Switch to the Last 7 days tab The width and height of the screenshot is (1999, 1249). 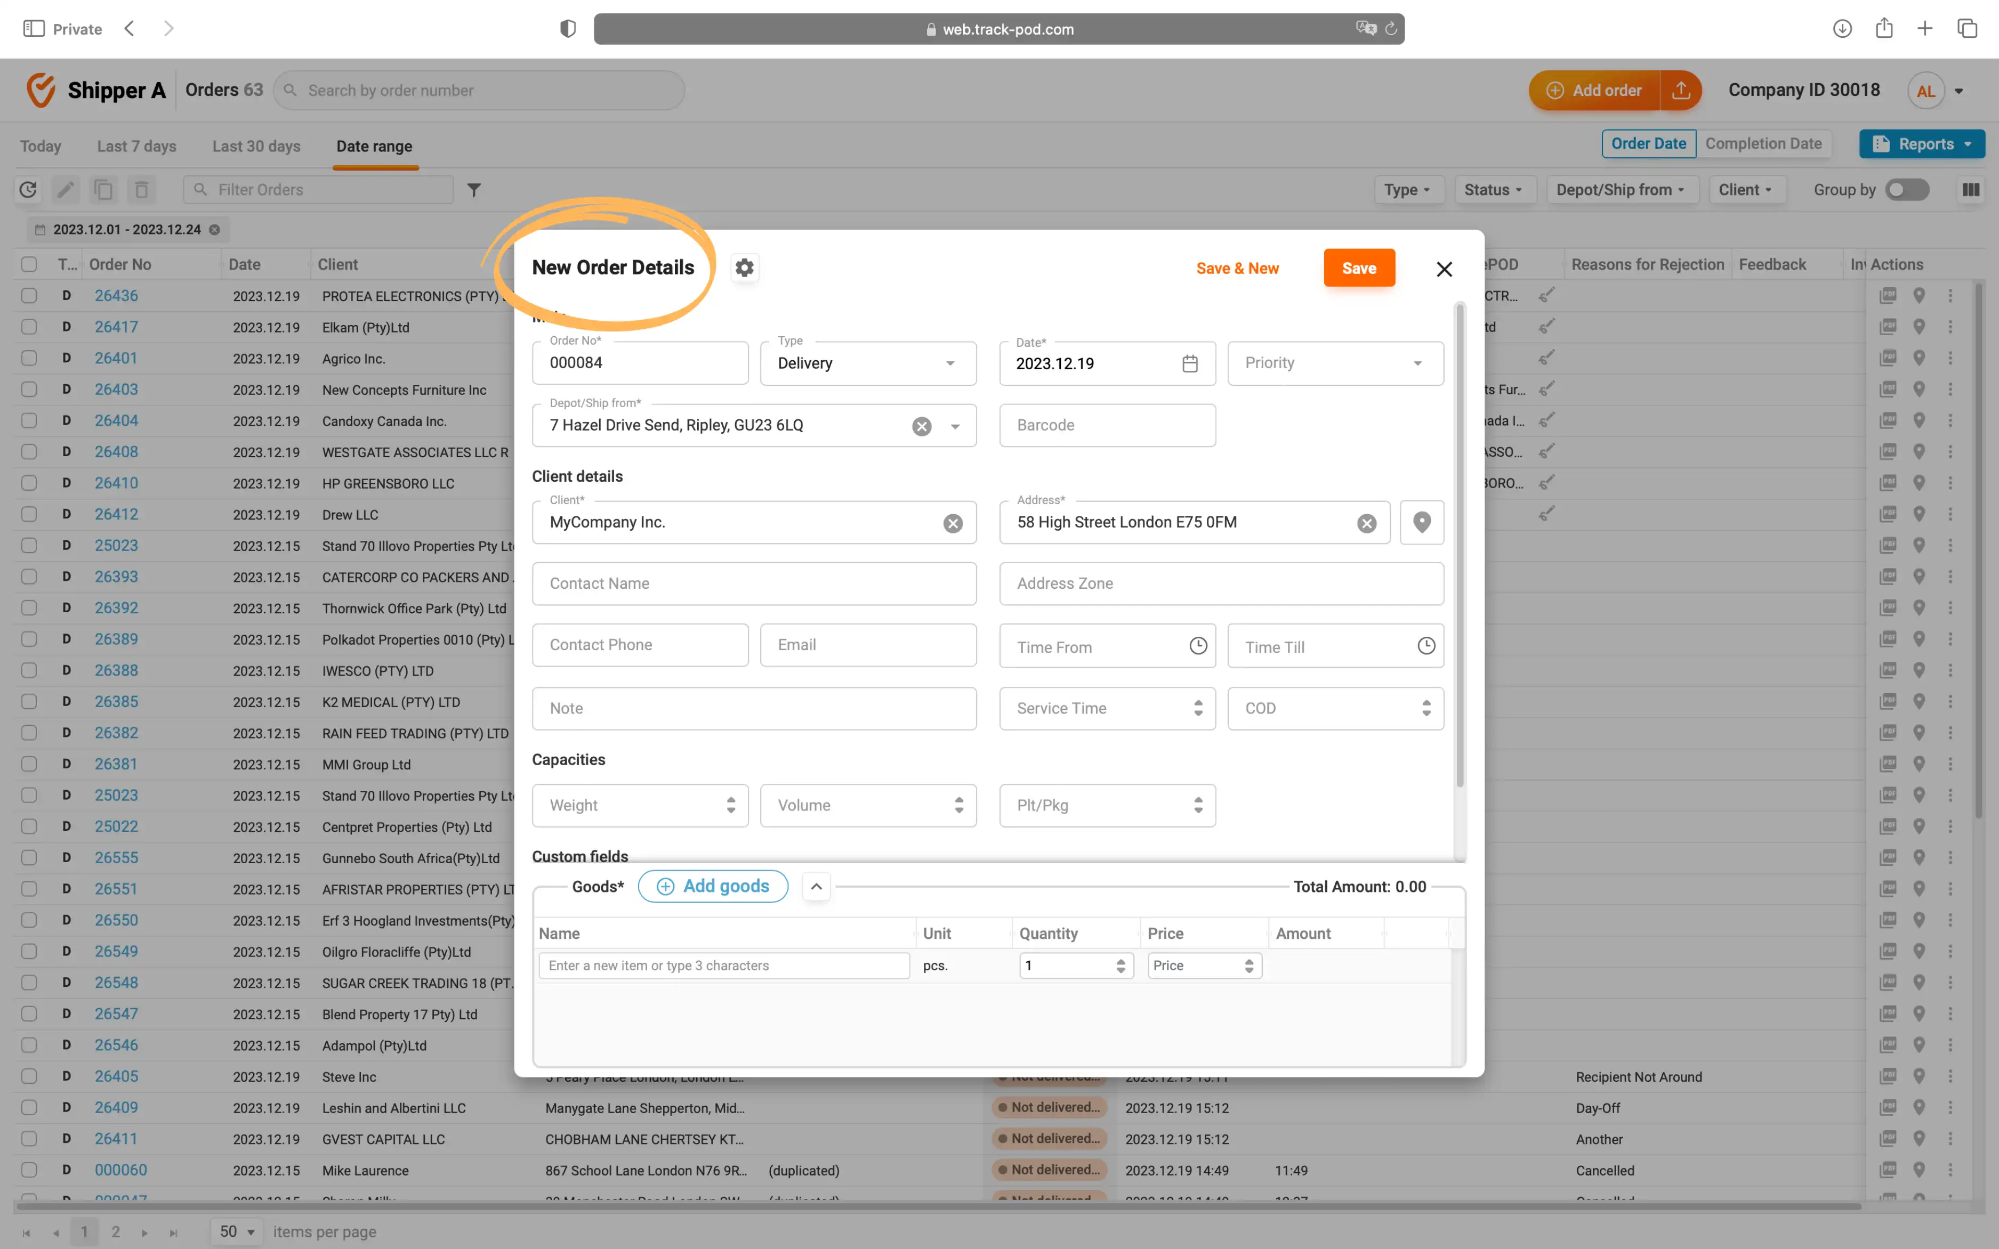coord(136,146)
